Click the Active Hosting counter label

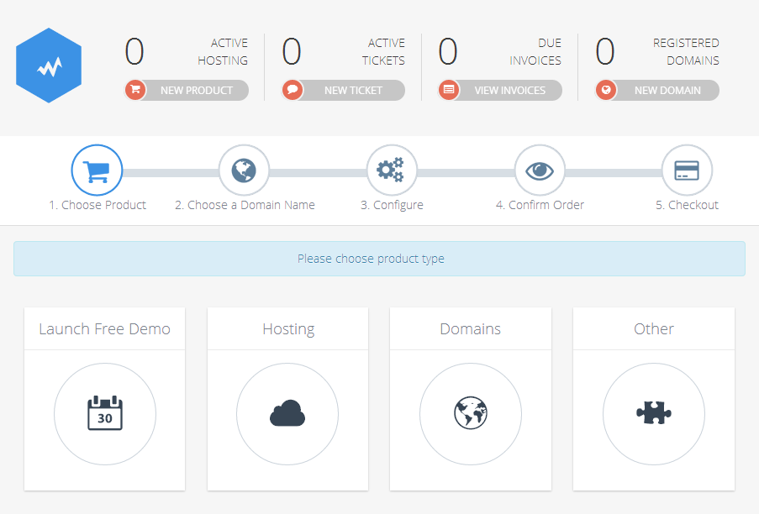click(223, 52)
